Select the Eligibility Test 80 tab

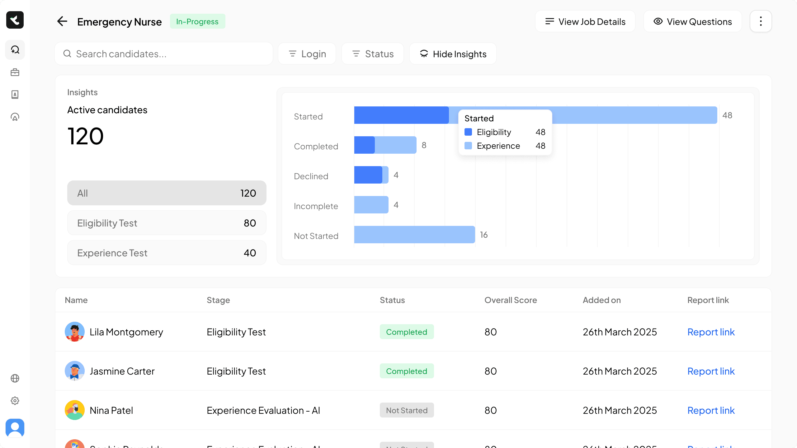[167, 223]
